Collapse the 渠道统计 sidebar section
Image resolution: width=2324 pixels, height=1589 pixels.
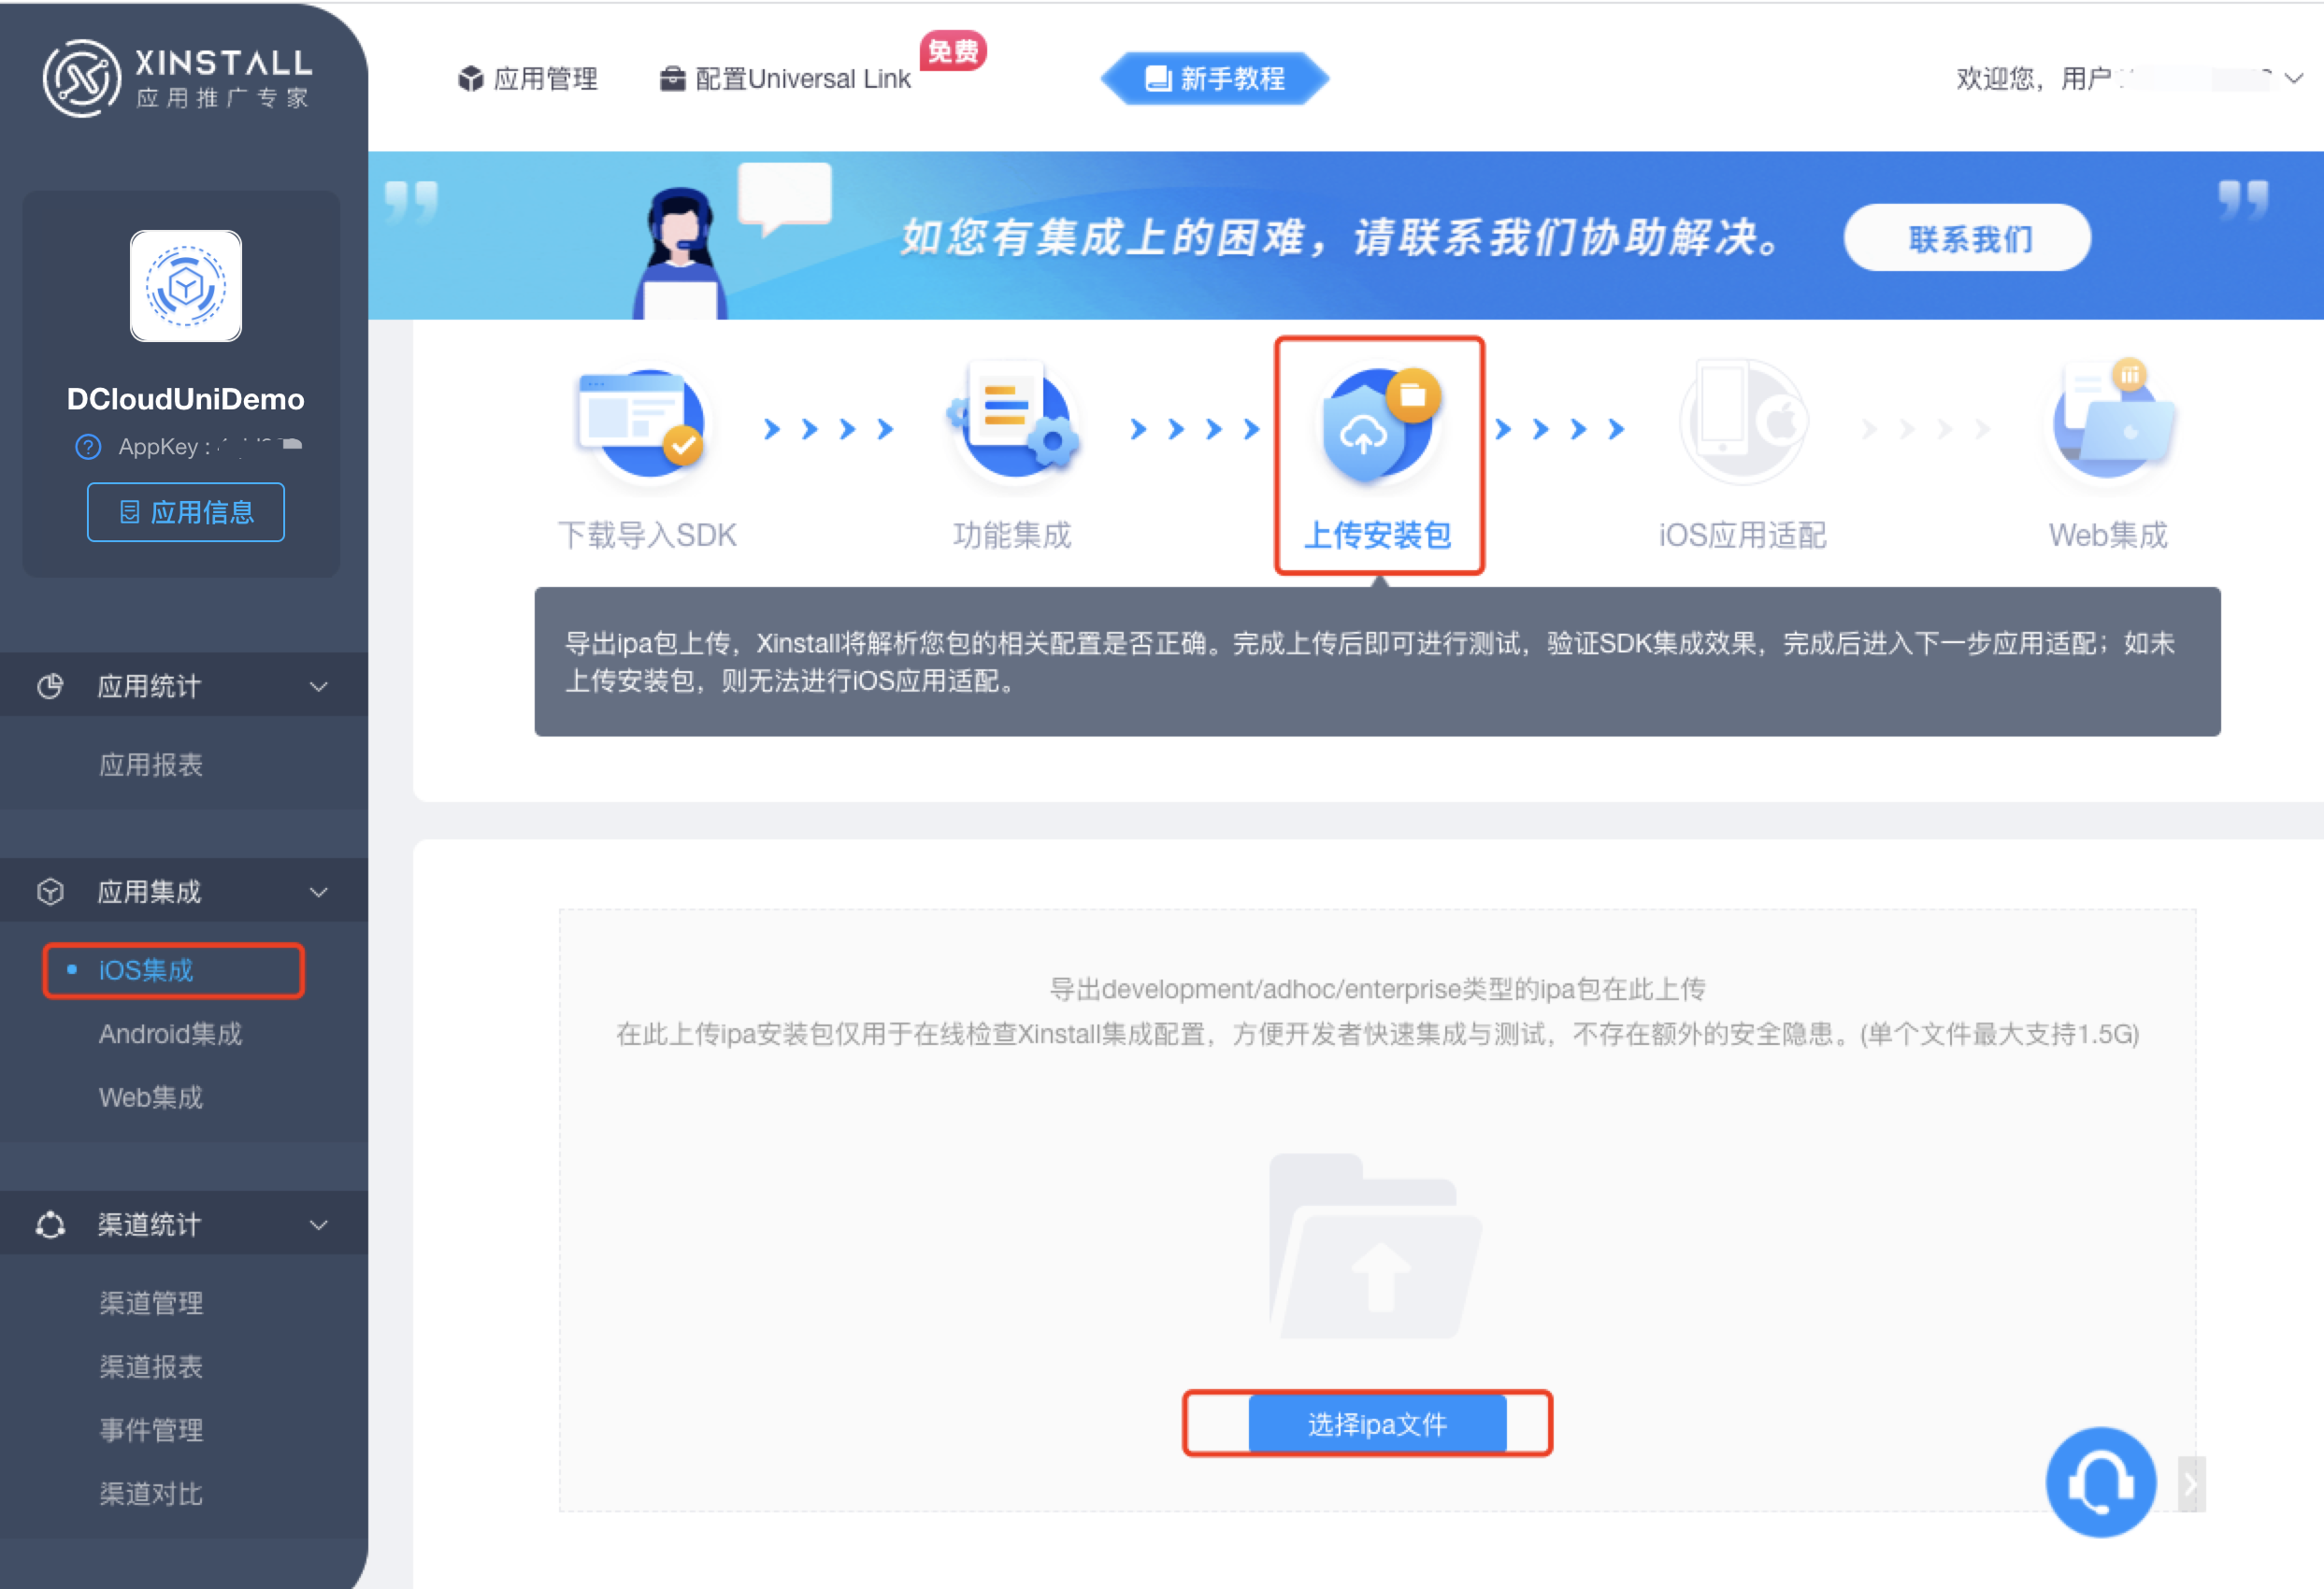point(319,1225)
